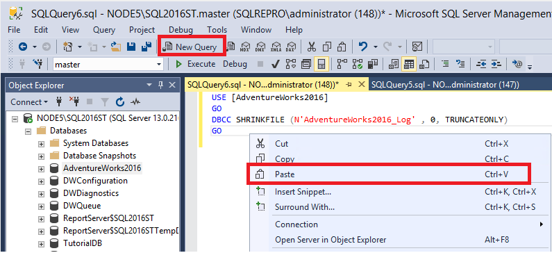Collapse the Databases folder node

pos(28,131)
